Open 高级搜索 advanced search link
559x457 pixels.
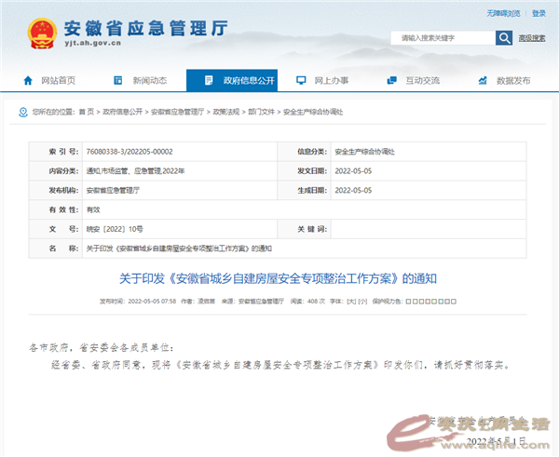click(x=532, y=38)
